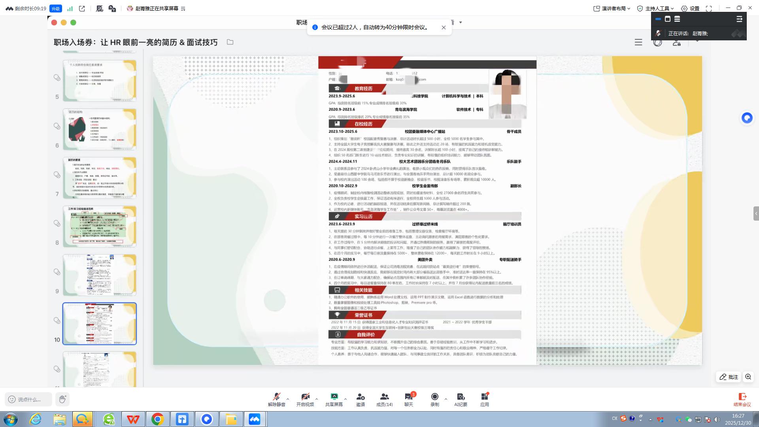Turn on camera with 开启视频
The image size is (759, 427).
[x=305, y=399]
